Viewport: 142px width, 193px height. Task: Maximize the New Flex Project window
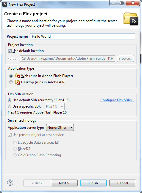pos(122,3)
